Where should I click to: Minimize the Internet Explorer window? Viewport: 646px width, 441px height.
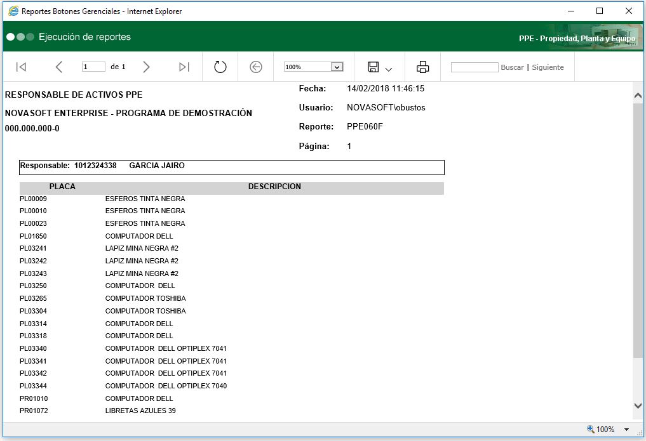[x=571, y=11]
